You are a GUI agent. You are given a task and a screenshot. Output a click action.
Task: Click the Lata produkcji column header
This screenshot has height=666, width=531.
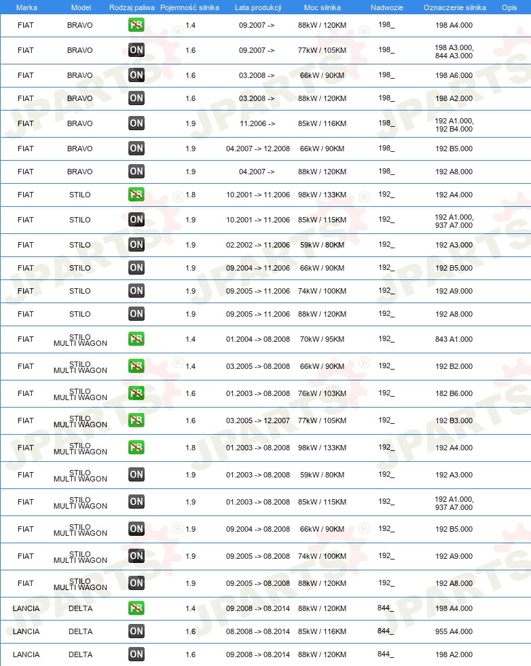[x=257, y=7]
